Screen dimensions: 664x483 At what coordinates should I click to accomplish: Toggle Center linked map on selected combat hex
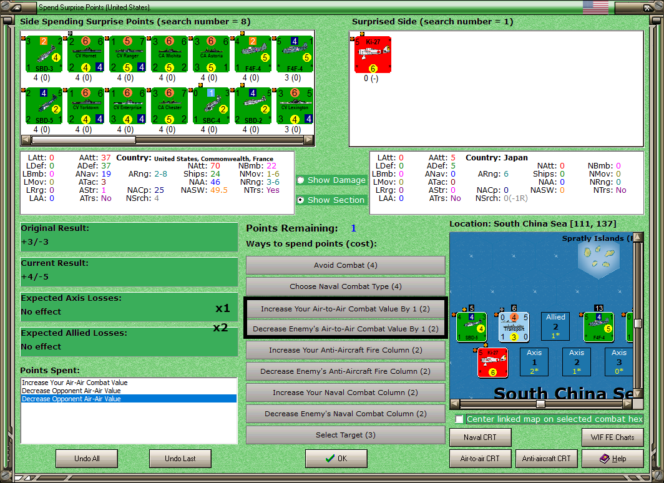click(459, 419)
